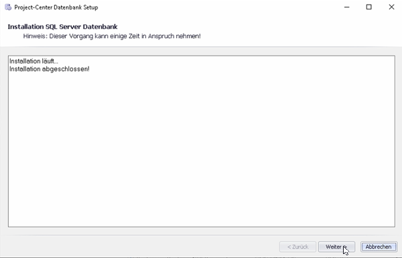Select the "Installation läuft..." log line

click(34, 61)
